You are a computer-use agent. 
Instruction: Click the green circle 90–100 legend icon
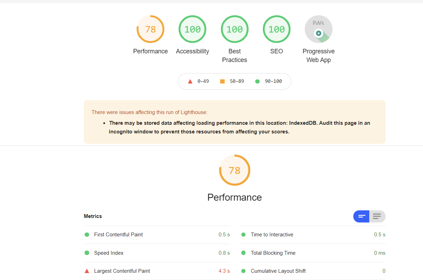click(257, 81)
